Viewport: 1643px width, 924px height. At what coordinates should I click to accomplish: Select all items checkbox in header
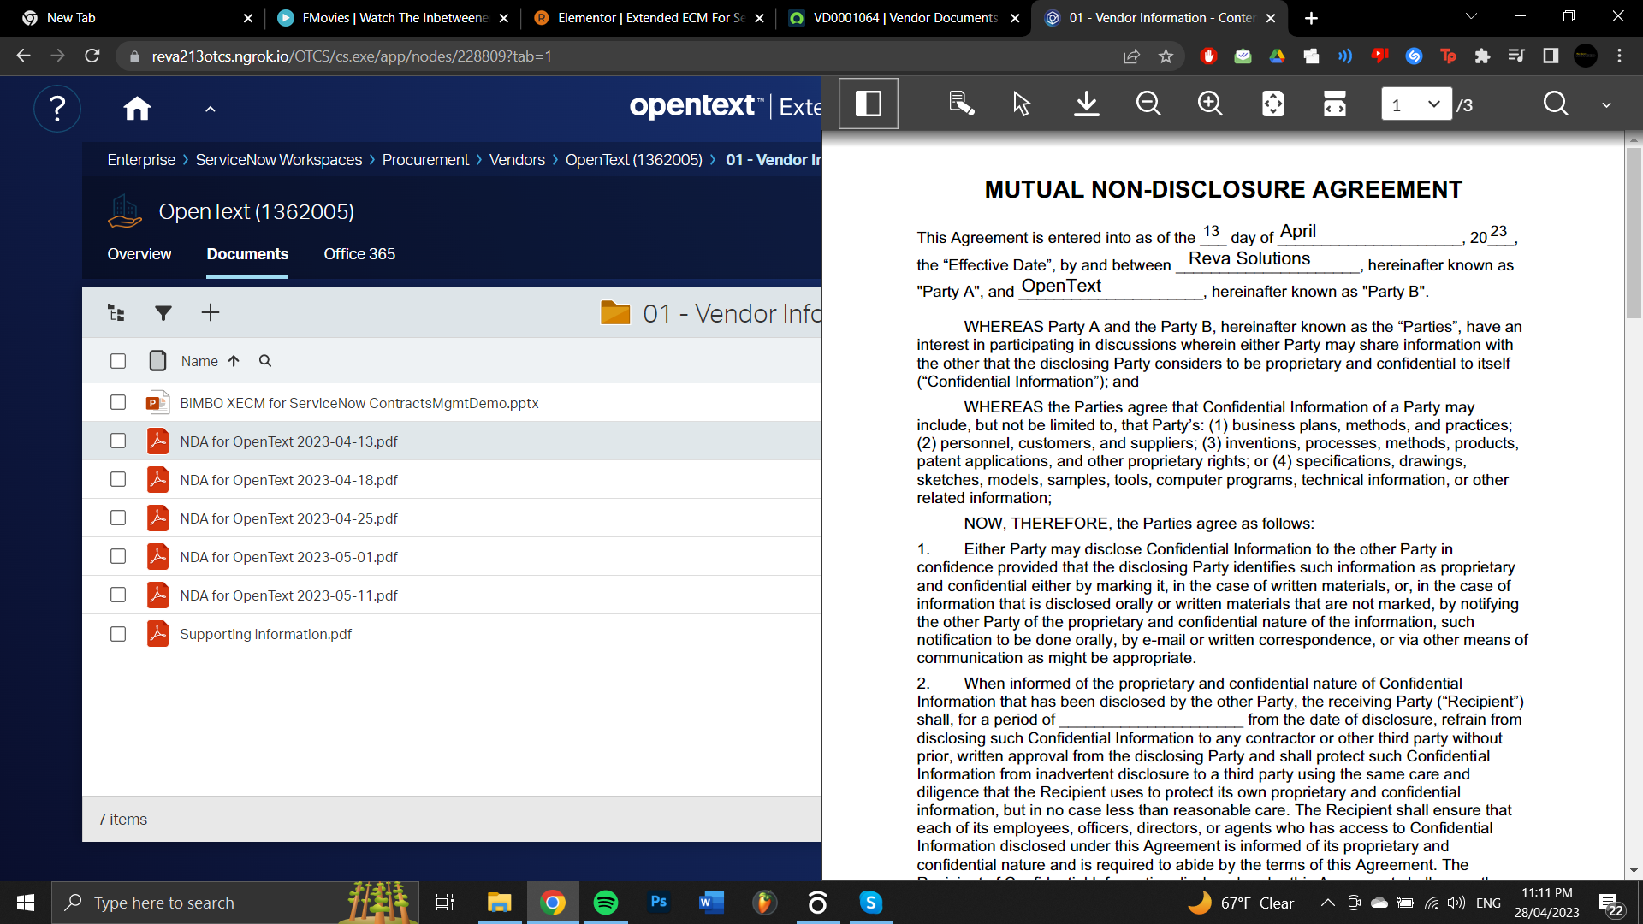click(x=118, y=361)
